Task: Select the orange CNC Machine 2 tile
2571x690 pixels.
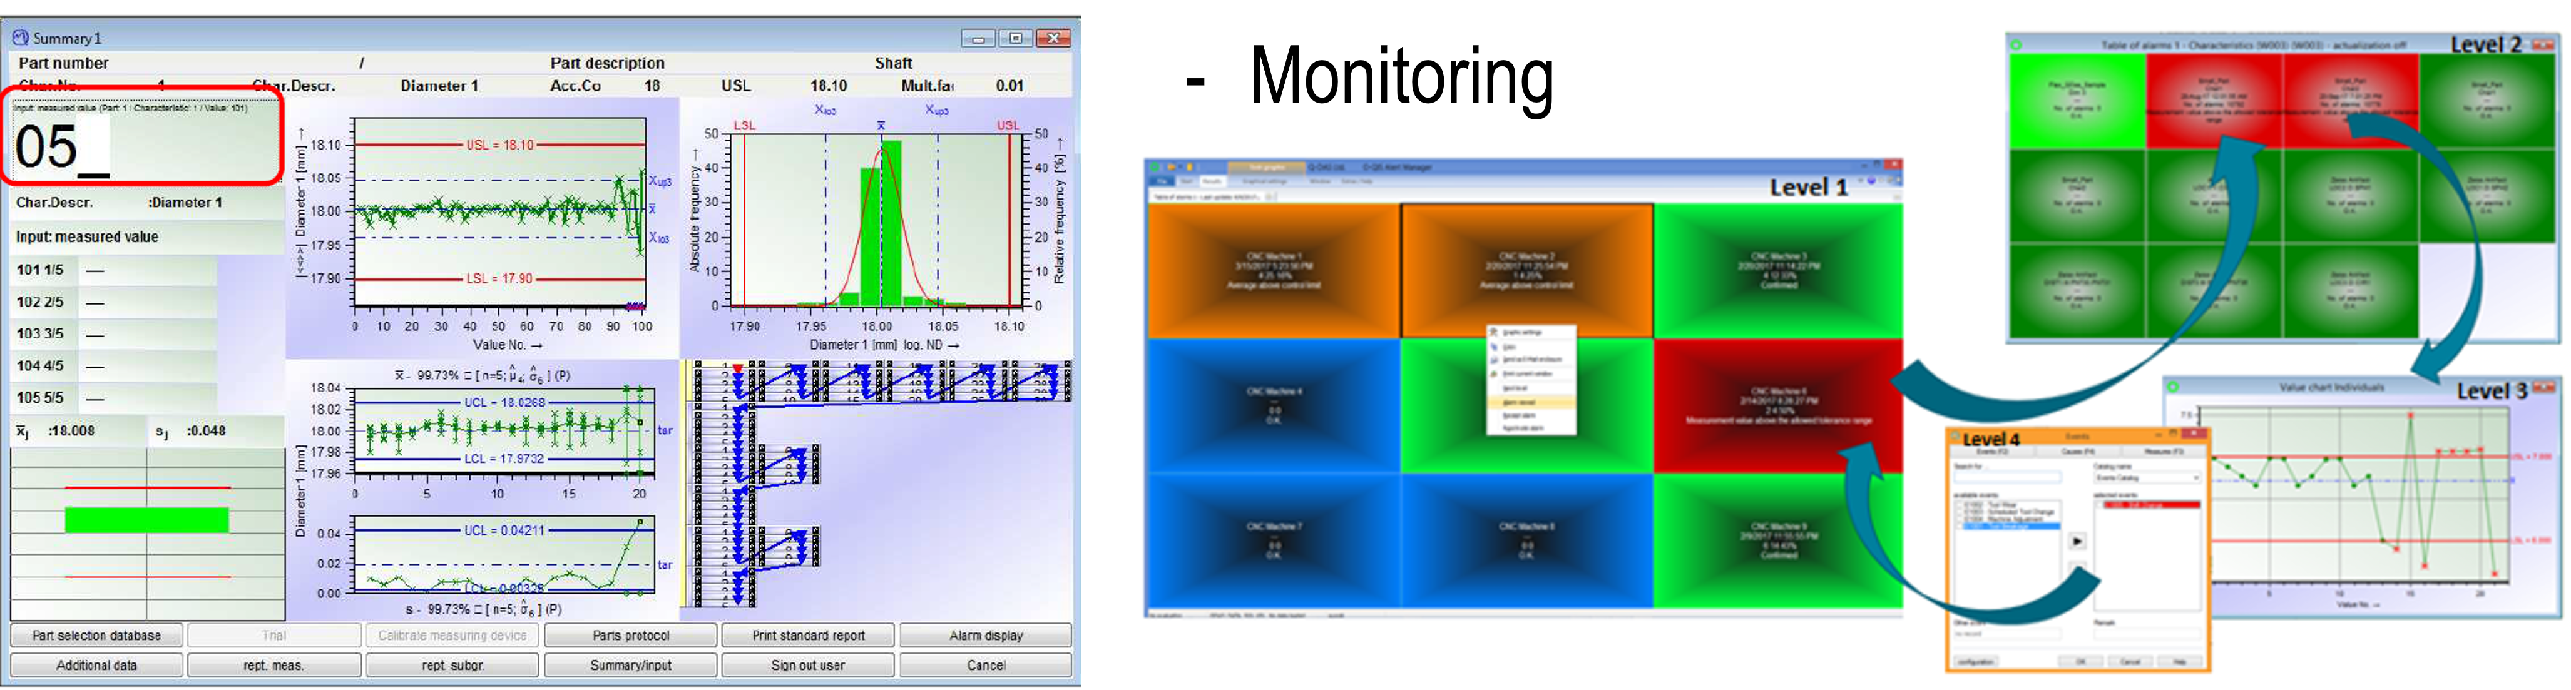Action: click(x=1527, y=271)
